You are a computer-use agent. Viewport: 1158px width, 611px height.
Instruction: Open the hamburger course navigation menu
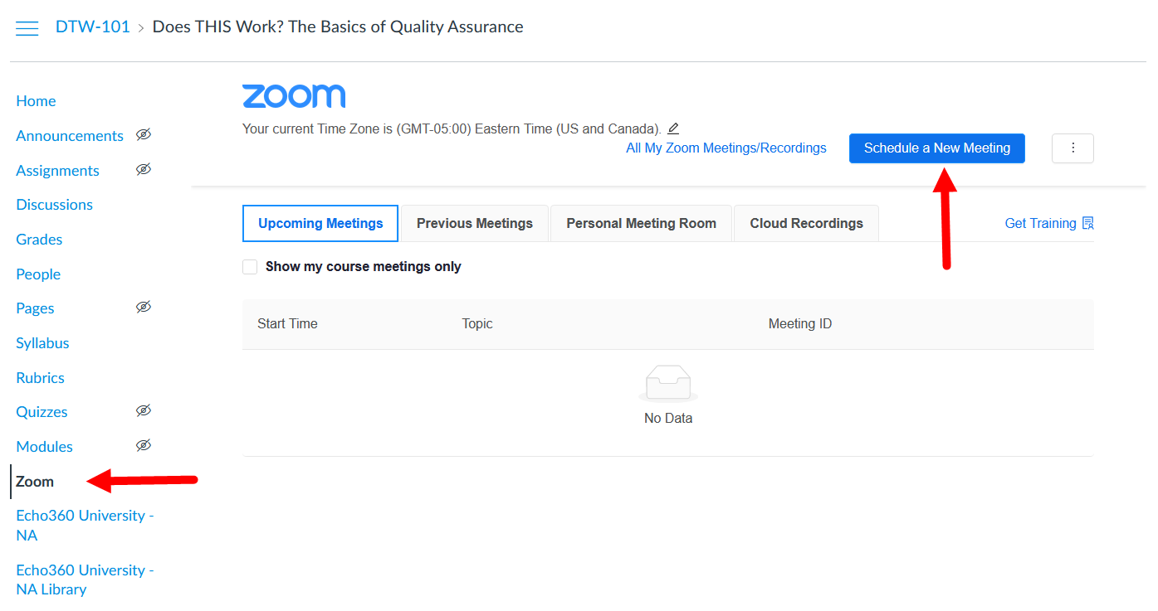(x=27, y=28)
